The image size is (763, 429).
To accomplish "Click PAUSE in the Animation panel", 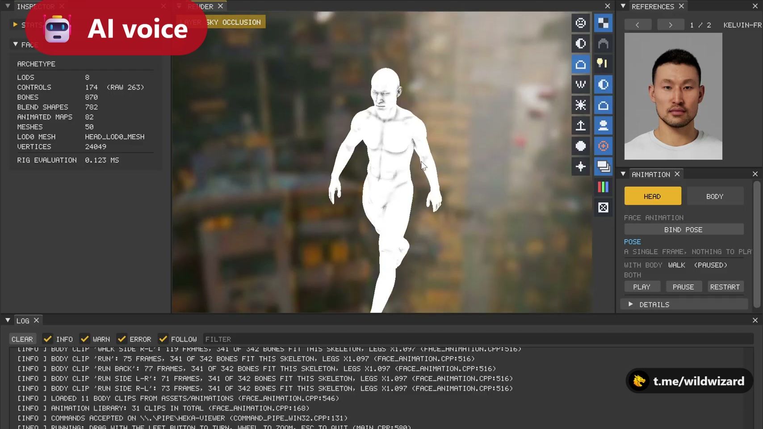I will pos(683,286).
